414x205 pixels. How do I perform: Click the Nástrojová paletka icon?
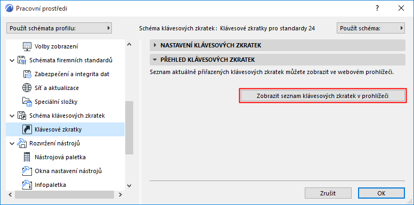coord(27,157)
